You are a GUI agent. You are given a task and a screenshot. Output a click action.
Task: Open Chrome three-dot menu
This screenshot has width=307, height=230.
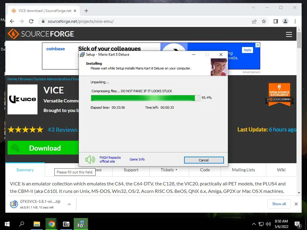tap(295, 21)
